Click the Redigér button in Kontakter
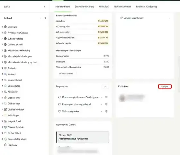This screenshot has width=180, height=155. [165, 86]
